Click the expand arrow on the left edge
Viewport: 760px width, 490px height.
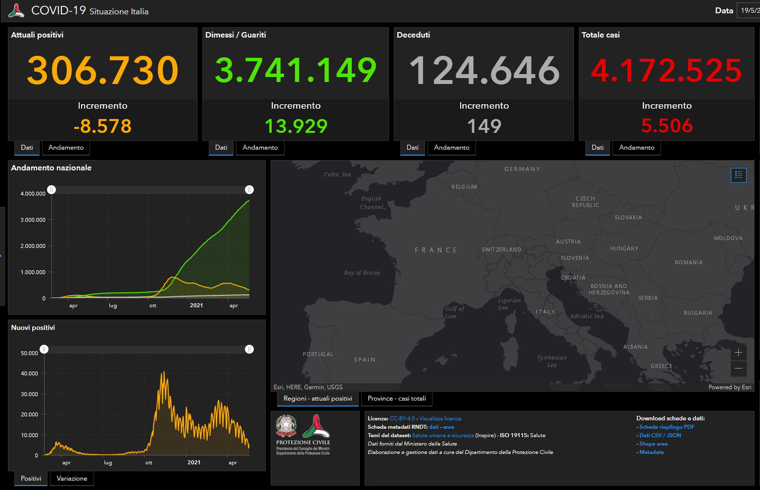click(2, 256)
